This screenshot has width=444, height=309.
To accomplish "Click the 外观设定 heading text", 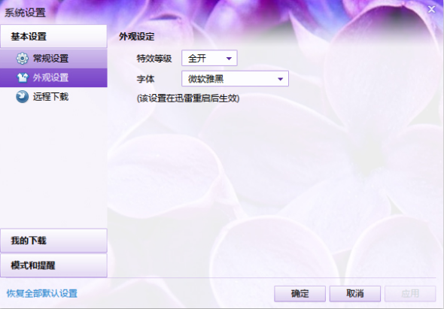I will click(x=136, y=37).
